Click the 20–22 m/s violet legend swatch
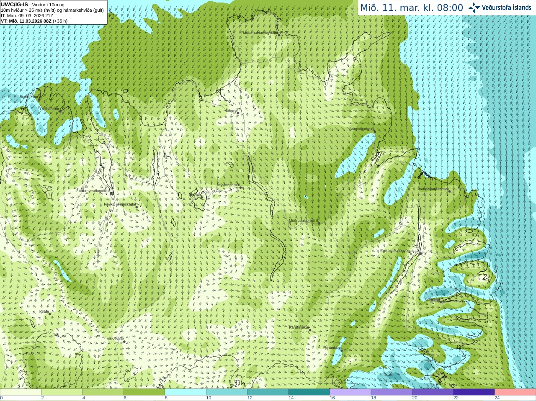This screenshot has height=401, width=536. pyautogui.click(x=433, y=392)
